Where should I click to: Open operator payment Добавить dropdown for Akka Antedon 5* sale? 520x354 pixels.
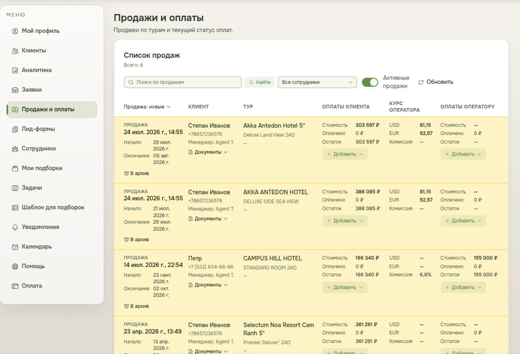point(463,154)
